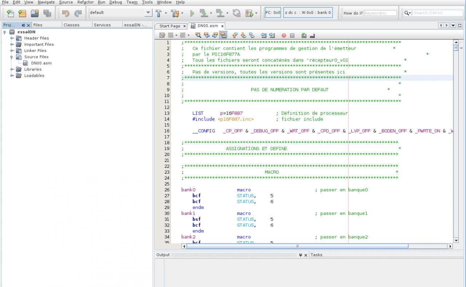Viewport: 466px width, 287px height.
Task: Open the default configuration dropdown
Action: 148,13
